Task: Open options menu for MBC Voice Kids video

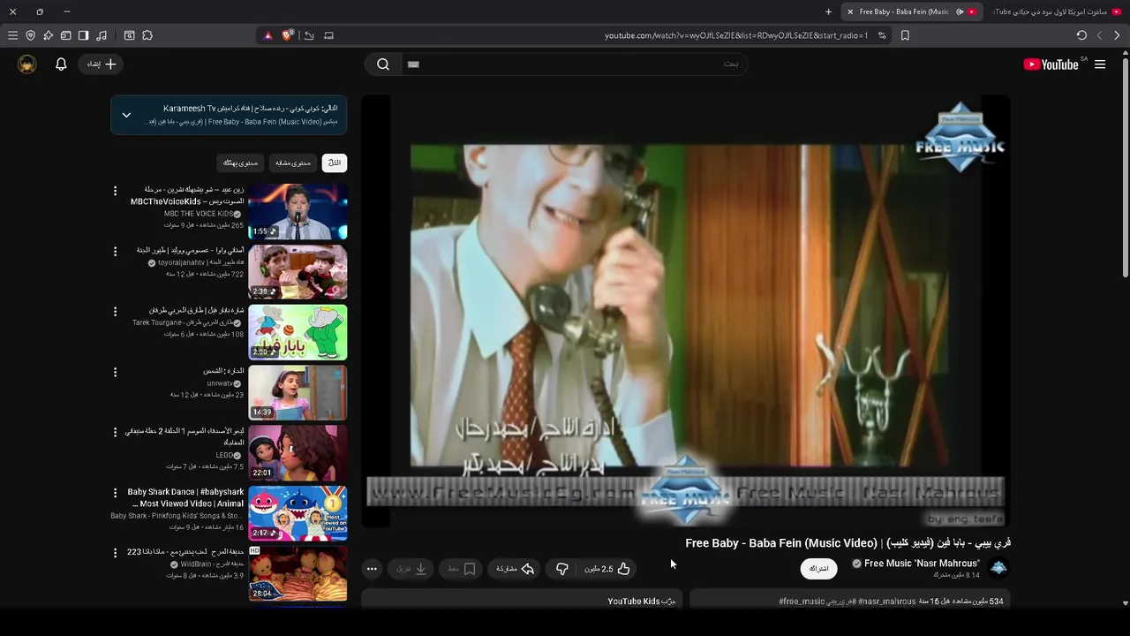Action: click(x=115, y=191)
